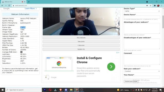164x92 pixels.
Task: Click the webcam video preview
Action: pyautogui.click(x=81, y=21)
